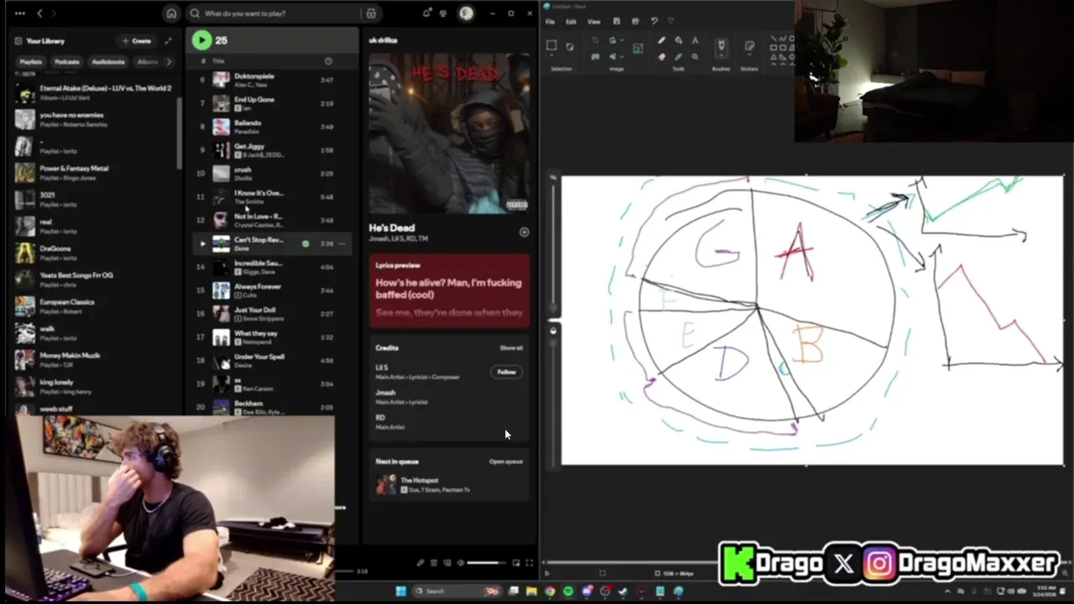Screen dimensions: 1074x604
Task: Mute Spotify volume speaker icon
Action: (x=460, y=563)
